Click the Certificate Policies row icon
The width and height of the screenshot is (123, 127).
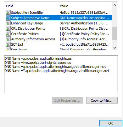(x=8, y=34)
